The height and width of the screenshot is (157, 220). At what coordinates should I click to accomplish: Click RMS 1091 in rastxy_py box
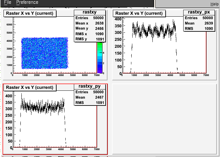coord(90,103)
